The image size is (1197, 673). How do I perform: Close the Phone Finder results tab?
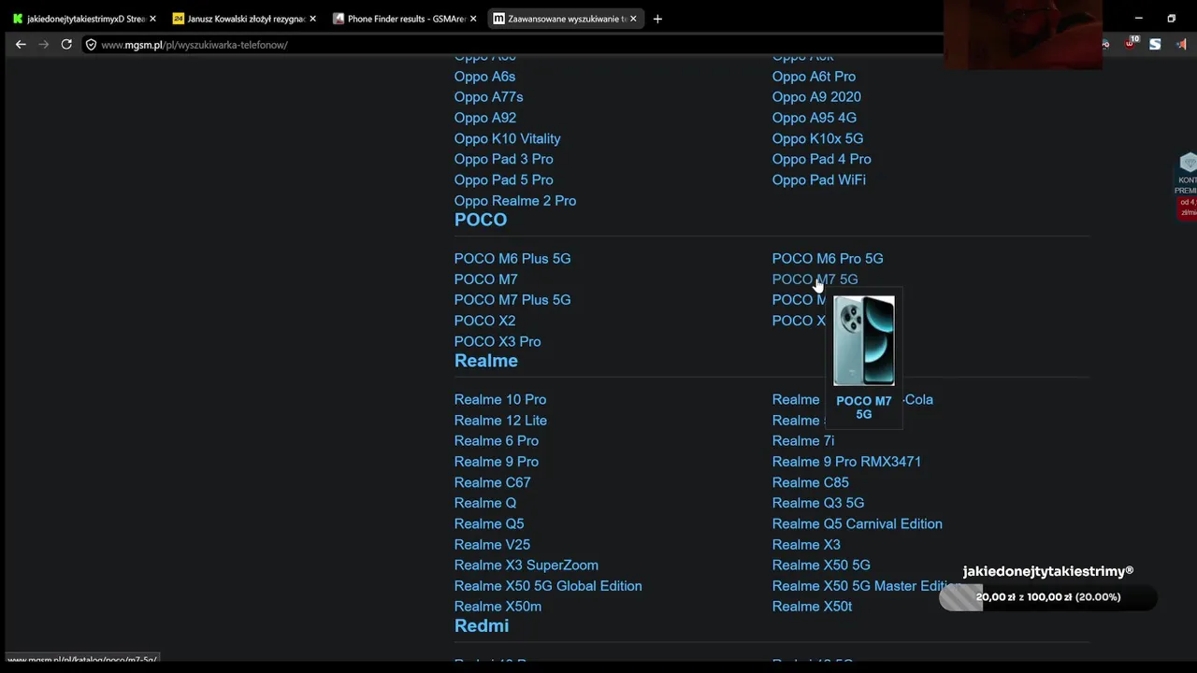tap(473, 19)
